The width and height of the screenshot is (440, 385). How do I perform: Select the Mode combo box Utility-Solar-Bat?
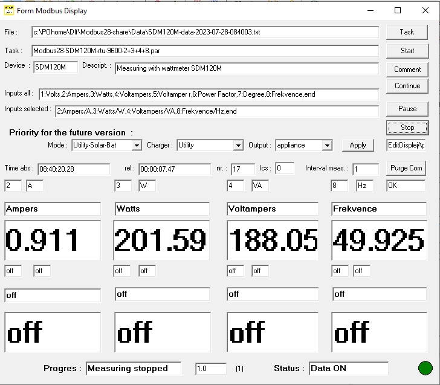(x=106, y=145)
